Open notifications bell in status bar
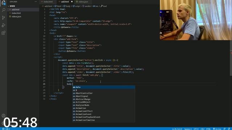Screen dimensions: 232x130 pyautogui.click(x=229, y=129)
